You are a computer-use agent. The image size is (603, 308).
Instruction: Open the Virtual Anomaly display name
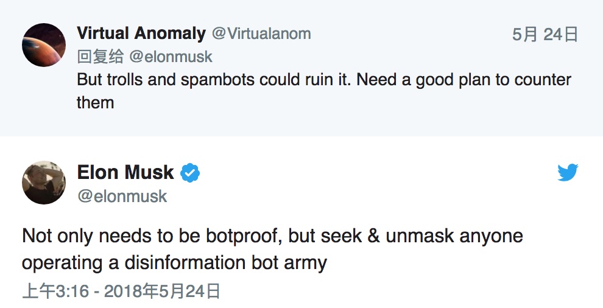click(141, 33)
